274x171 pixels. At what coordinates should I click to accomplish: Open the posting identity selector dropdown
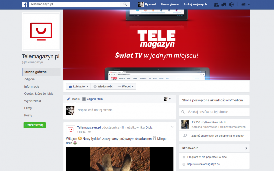click(x=167, y=99)
